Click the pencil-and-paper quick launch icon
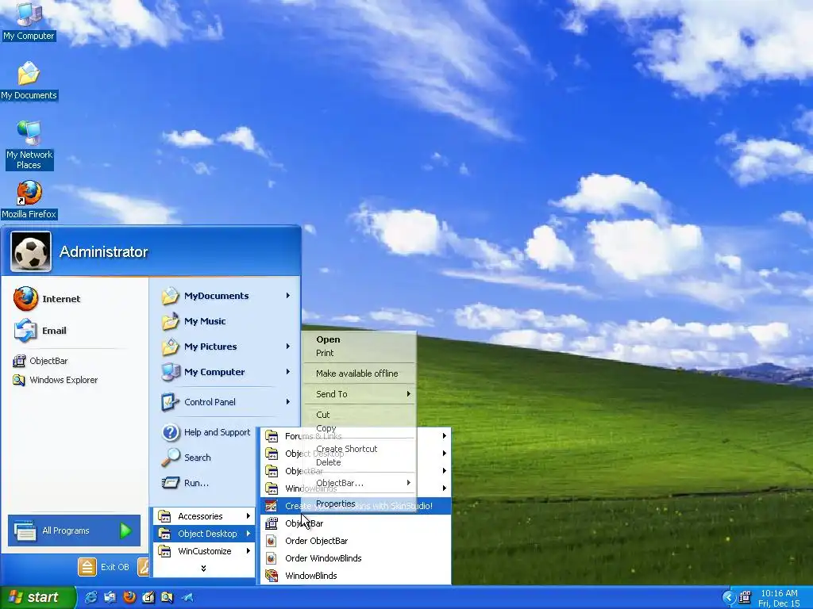 pyautogui.click(x=148, y=598)
